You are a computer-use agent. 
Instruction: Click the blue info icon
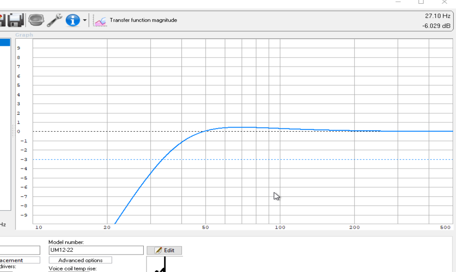pos(72,20)
